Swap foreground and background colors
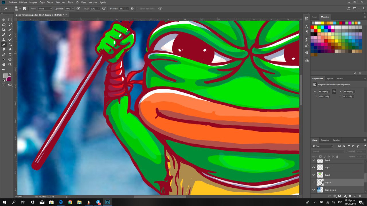The image size is (367, 206). pyautogui.click(x=10, y=74)
